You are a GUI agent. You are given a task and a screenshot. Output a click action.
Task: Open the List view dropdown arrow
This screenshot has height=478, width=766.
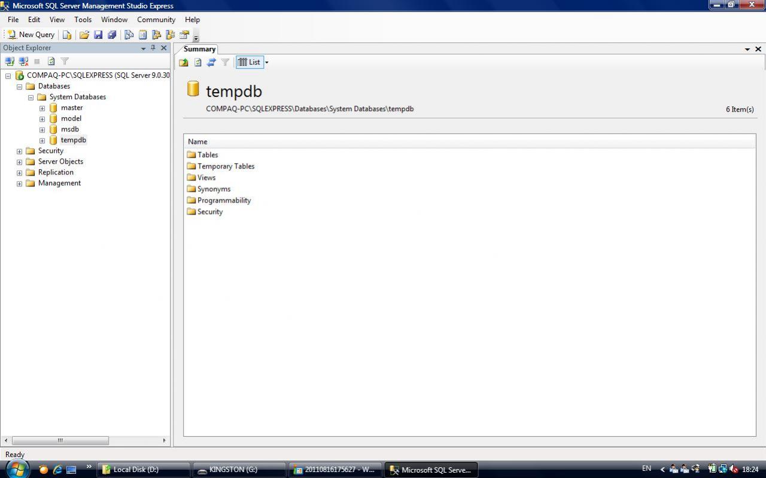267,62
